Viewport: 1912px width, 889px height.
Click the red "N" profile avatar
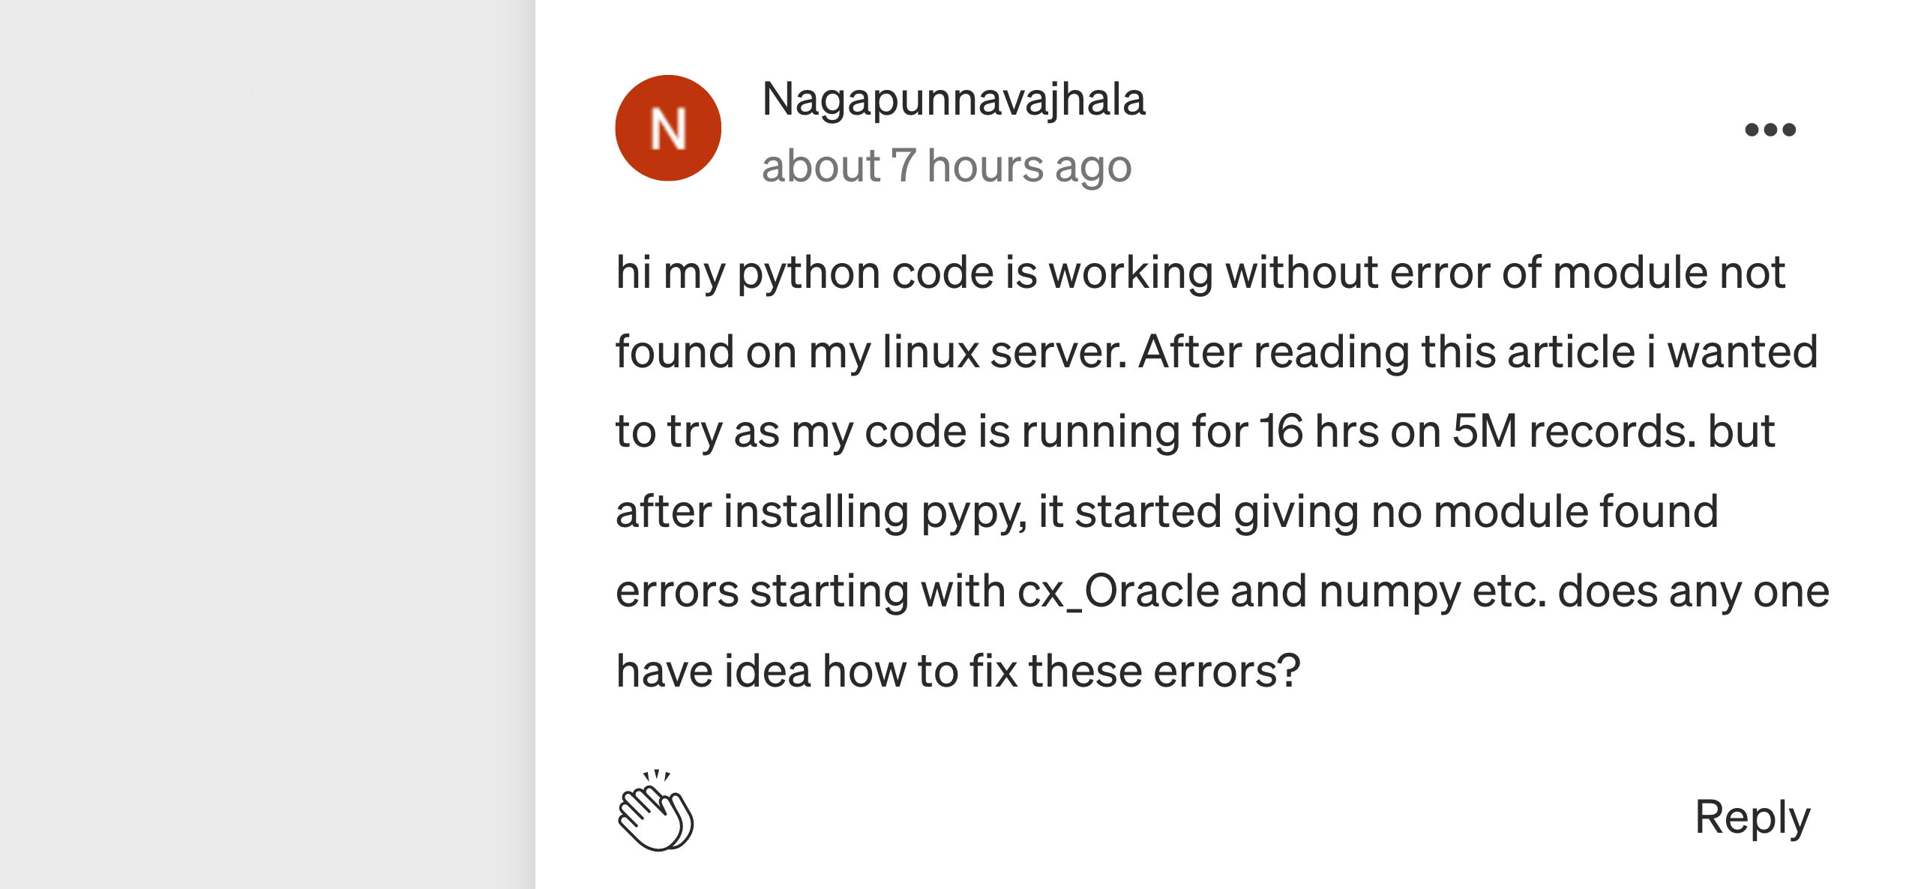668,128
